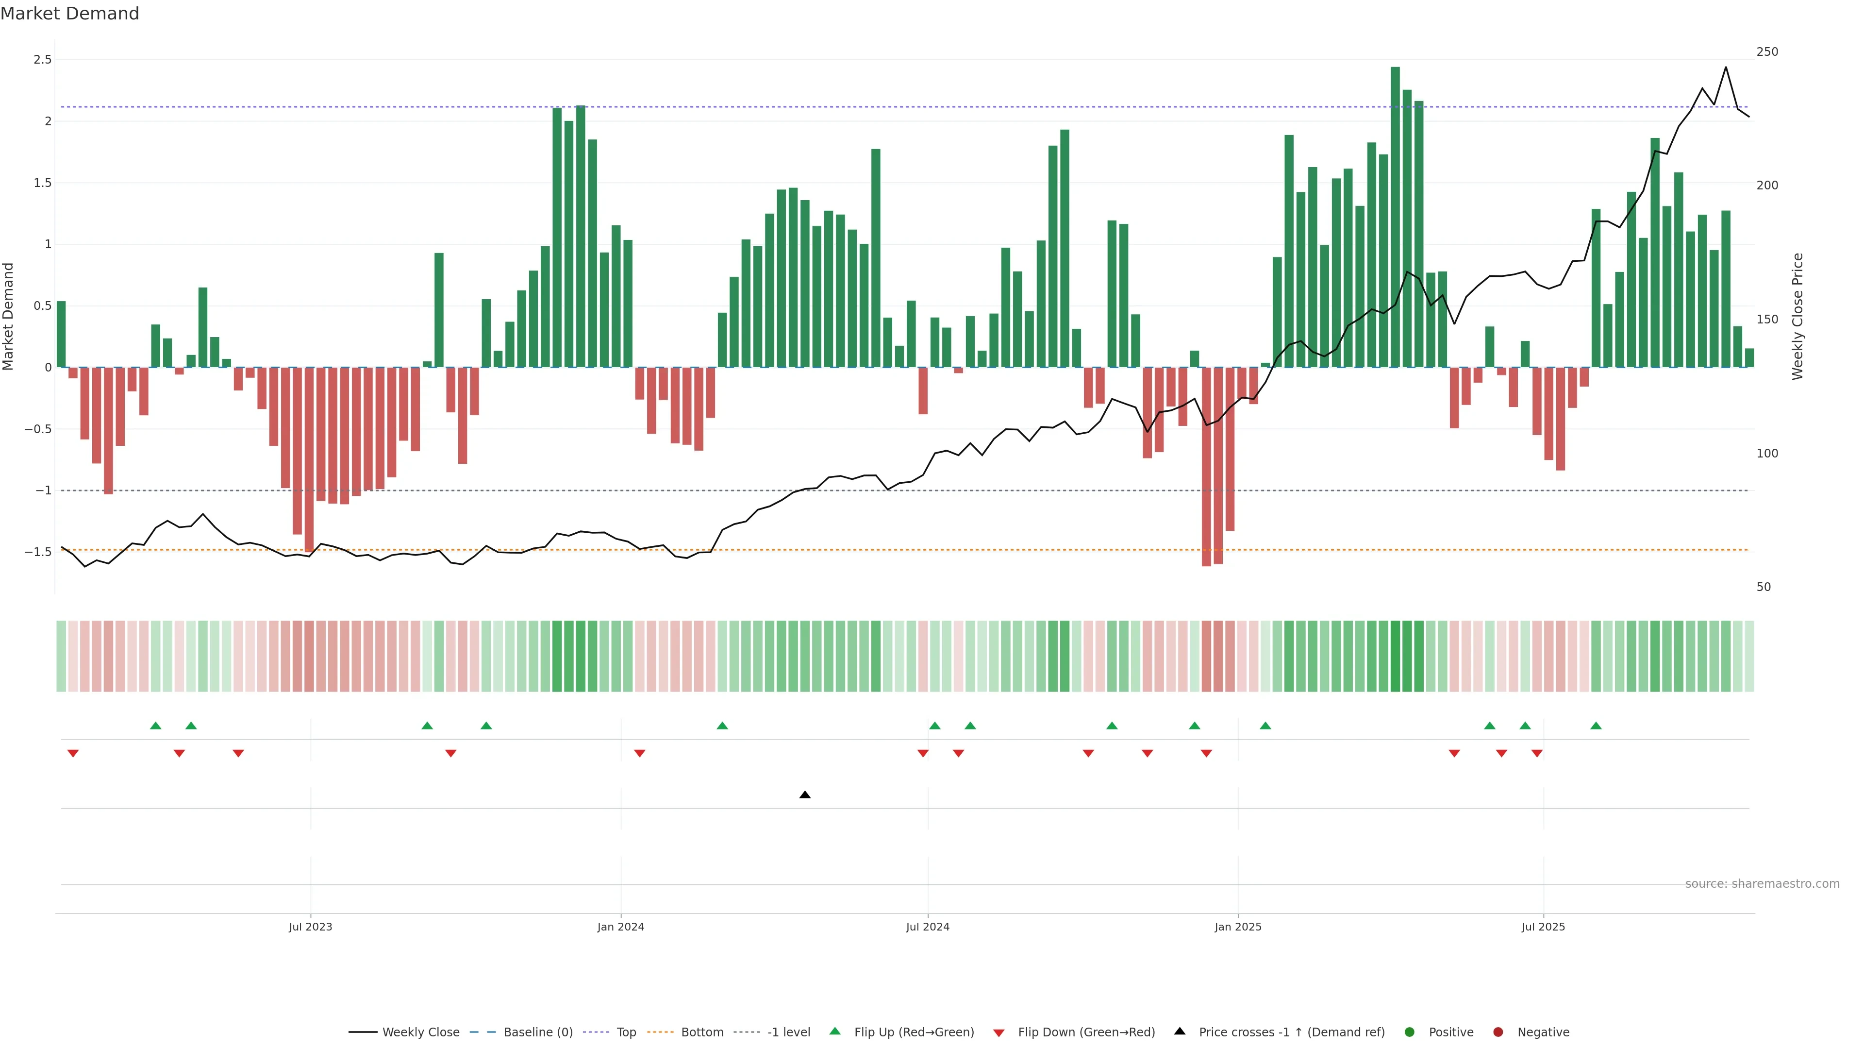Toggle the -1 level legend entry

pyautogui.click(x=788, y=1032)
